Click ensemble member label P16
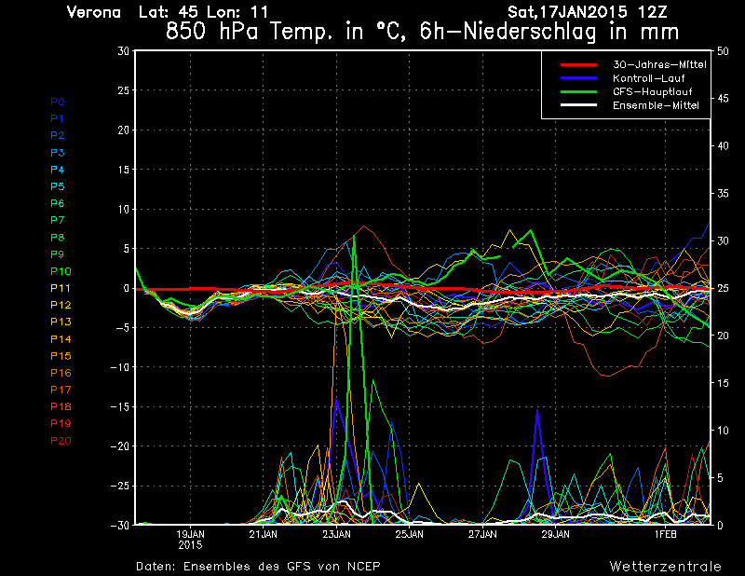745x576 pixels. click(x=61, y=373)
